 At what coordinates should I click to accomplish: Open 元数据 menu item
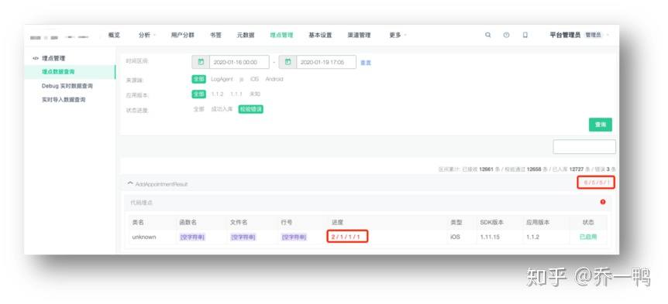pyautogui.click(x=246, y=36)
